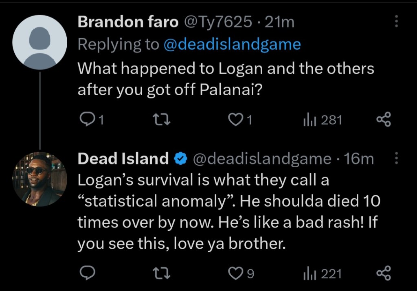The width and height of the screenshot is (417, 291).
Task: Click the Brandon faro display name
Action: [128, 22]
